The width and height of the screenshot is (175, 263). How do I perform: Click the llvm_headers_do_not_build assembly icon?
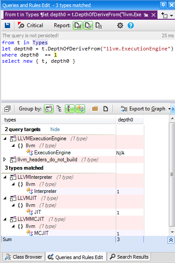[13, 160]
